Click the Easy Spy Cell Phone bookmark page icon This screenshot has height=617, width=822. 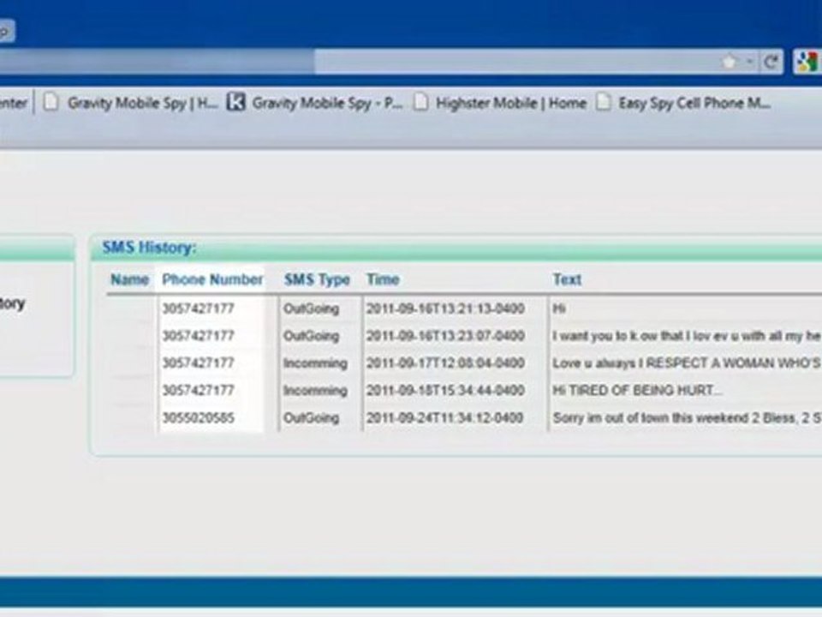click(x=604, y=102)
